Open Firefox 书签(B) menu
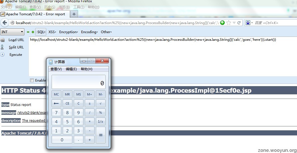297x153 pixels. 64,7
